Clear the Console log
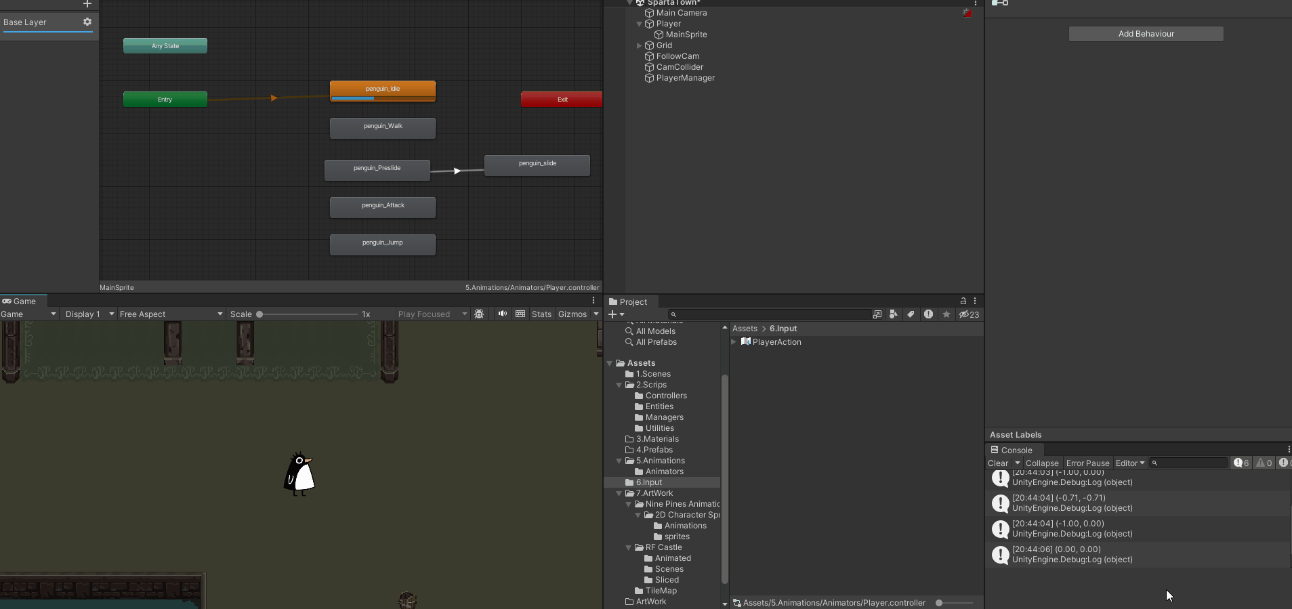Screen dimensions: 1292x609 coord(998,463)
